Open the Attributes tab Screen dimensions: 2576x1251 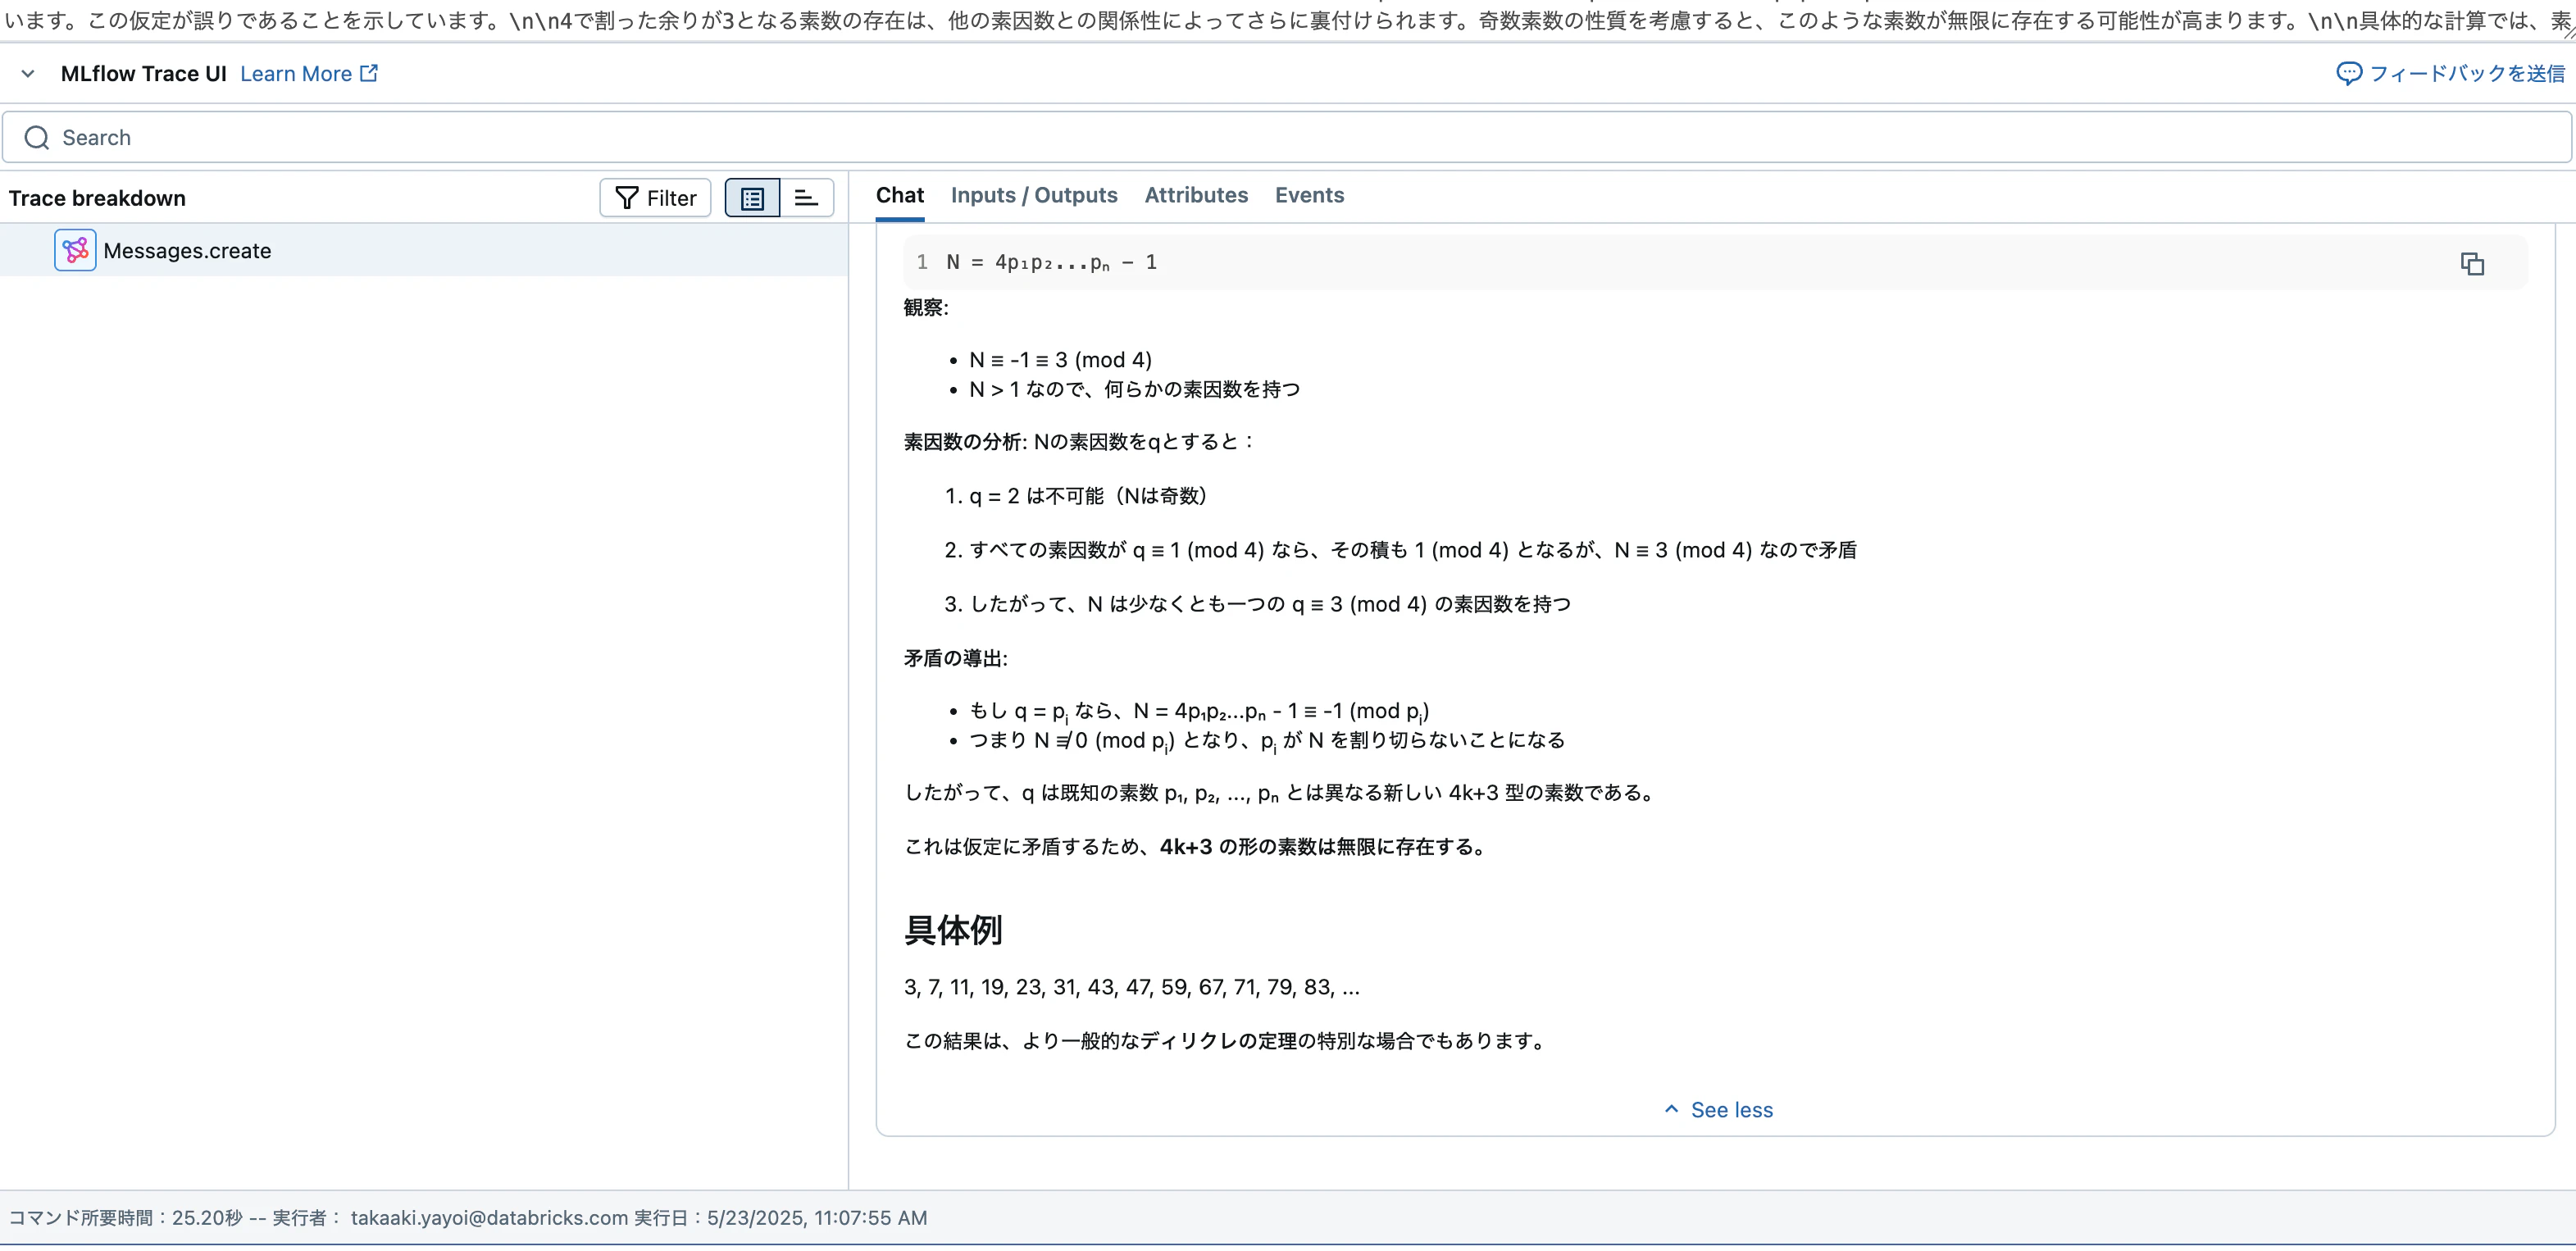click(x=1196, y=195)
